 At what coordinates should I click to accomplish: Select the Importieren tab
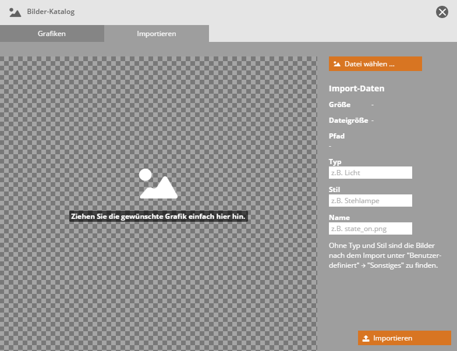[156, 34]
